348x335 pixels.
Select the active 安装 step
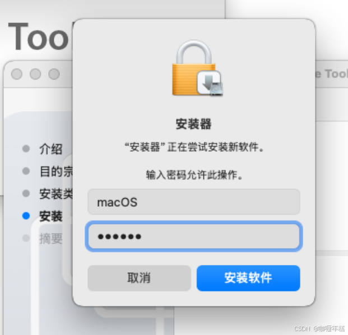click(x=51, y=216)
